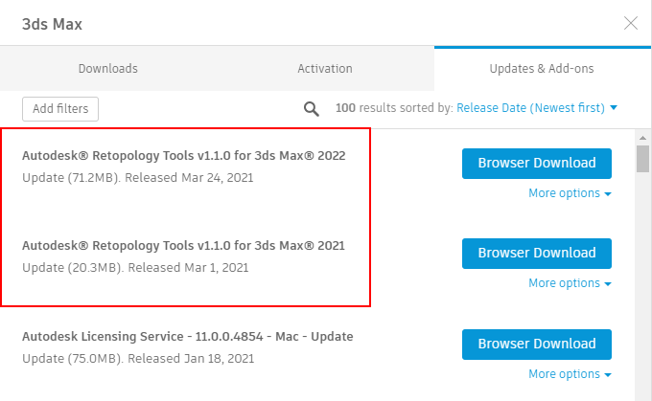Screen dimensions: 652x401
Task: Expand More options for 3ds Max 2021 update
Action: [570, 283]
